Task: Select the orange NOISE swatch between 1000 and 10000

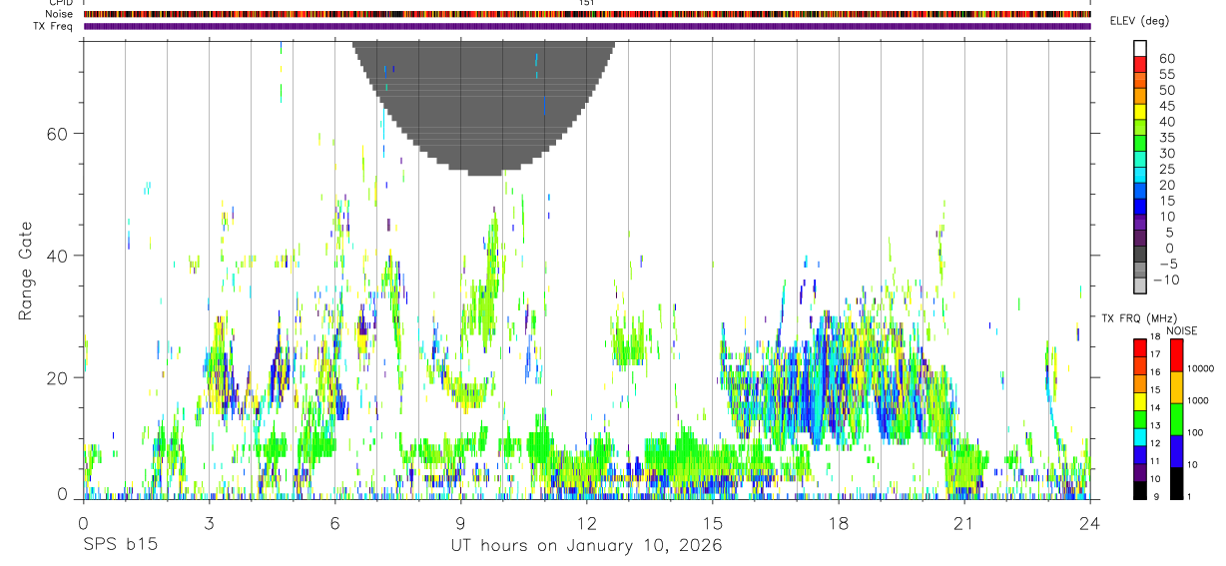Action: point(1176,386)
